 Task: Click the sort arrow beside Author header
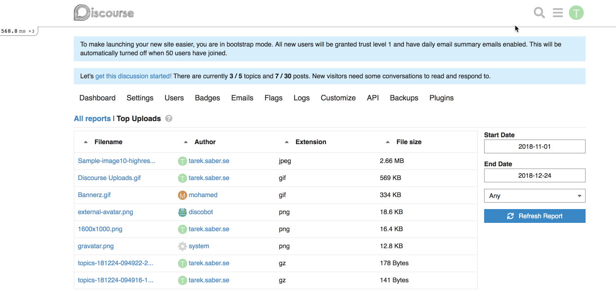pos(186,142)
